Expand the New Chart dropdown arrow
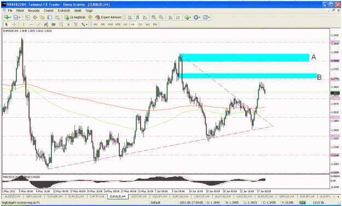The width and height of the screenshot is (342, 206). tap(10, 17)
